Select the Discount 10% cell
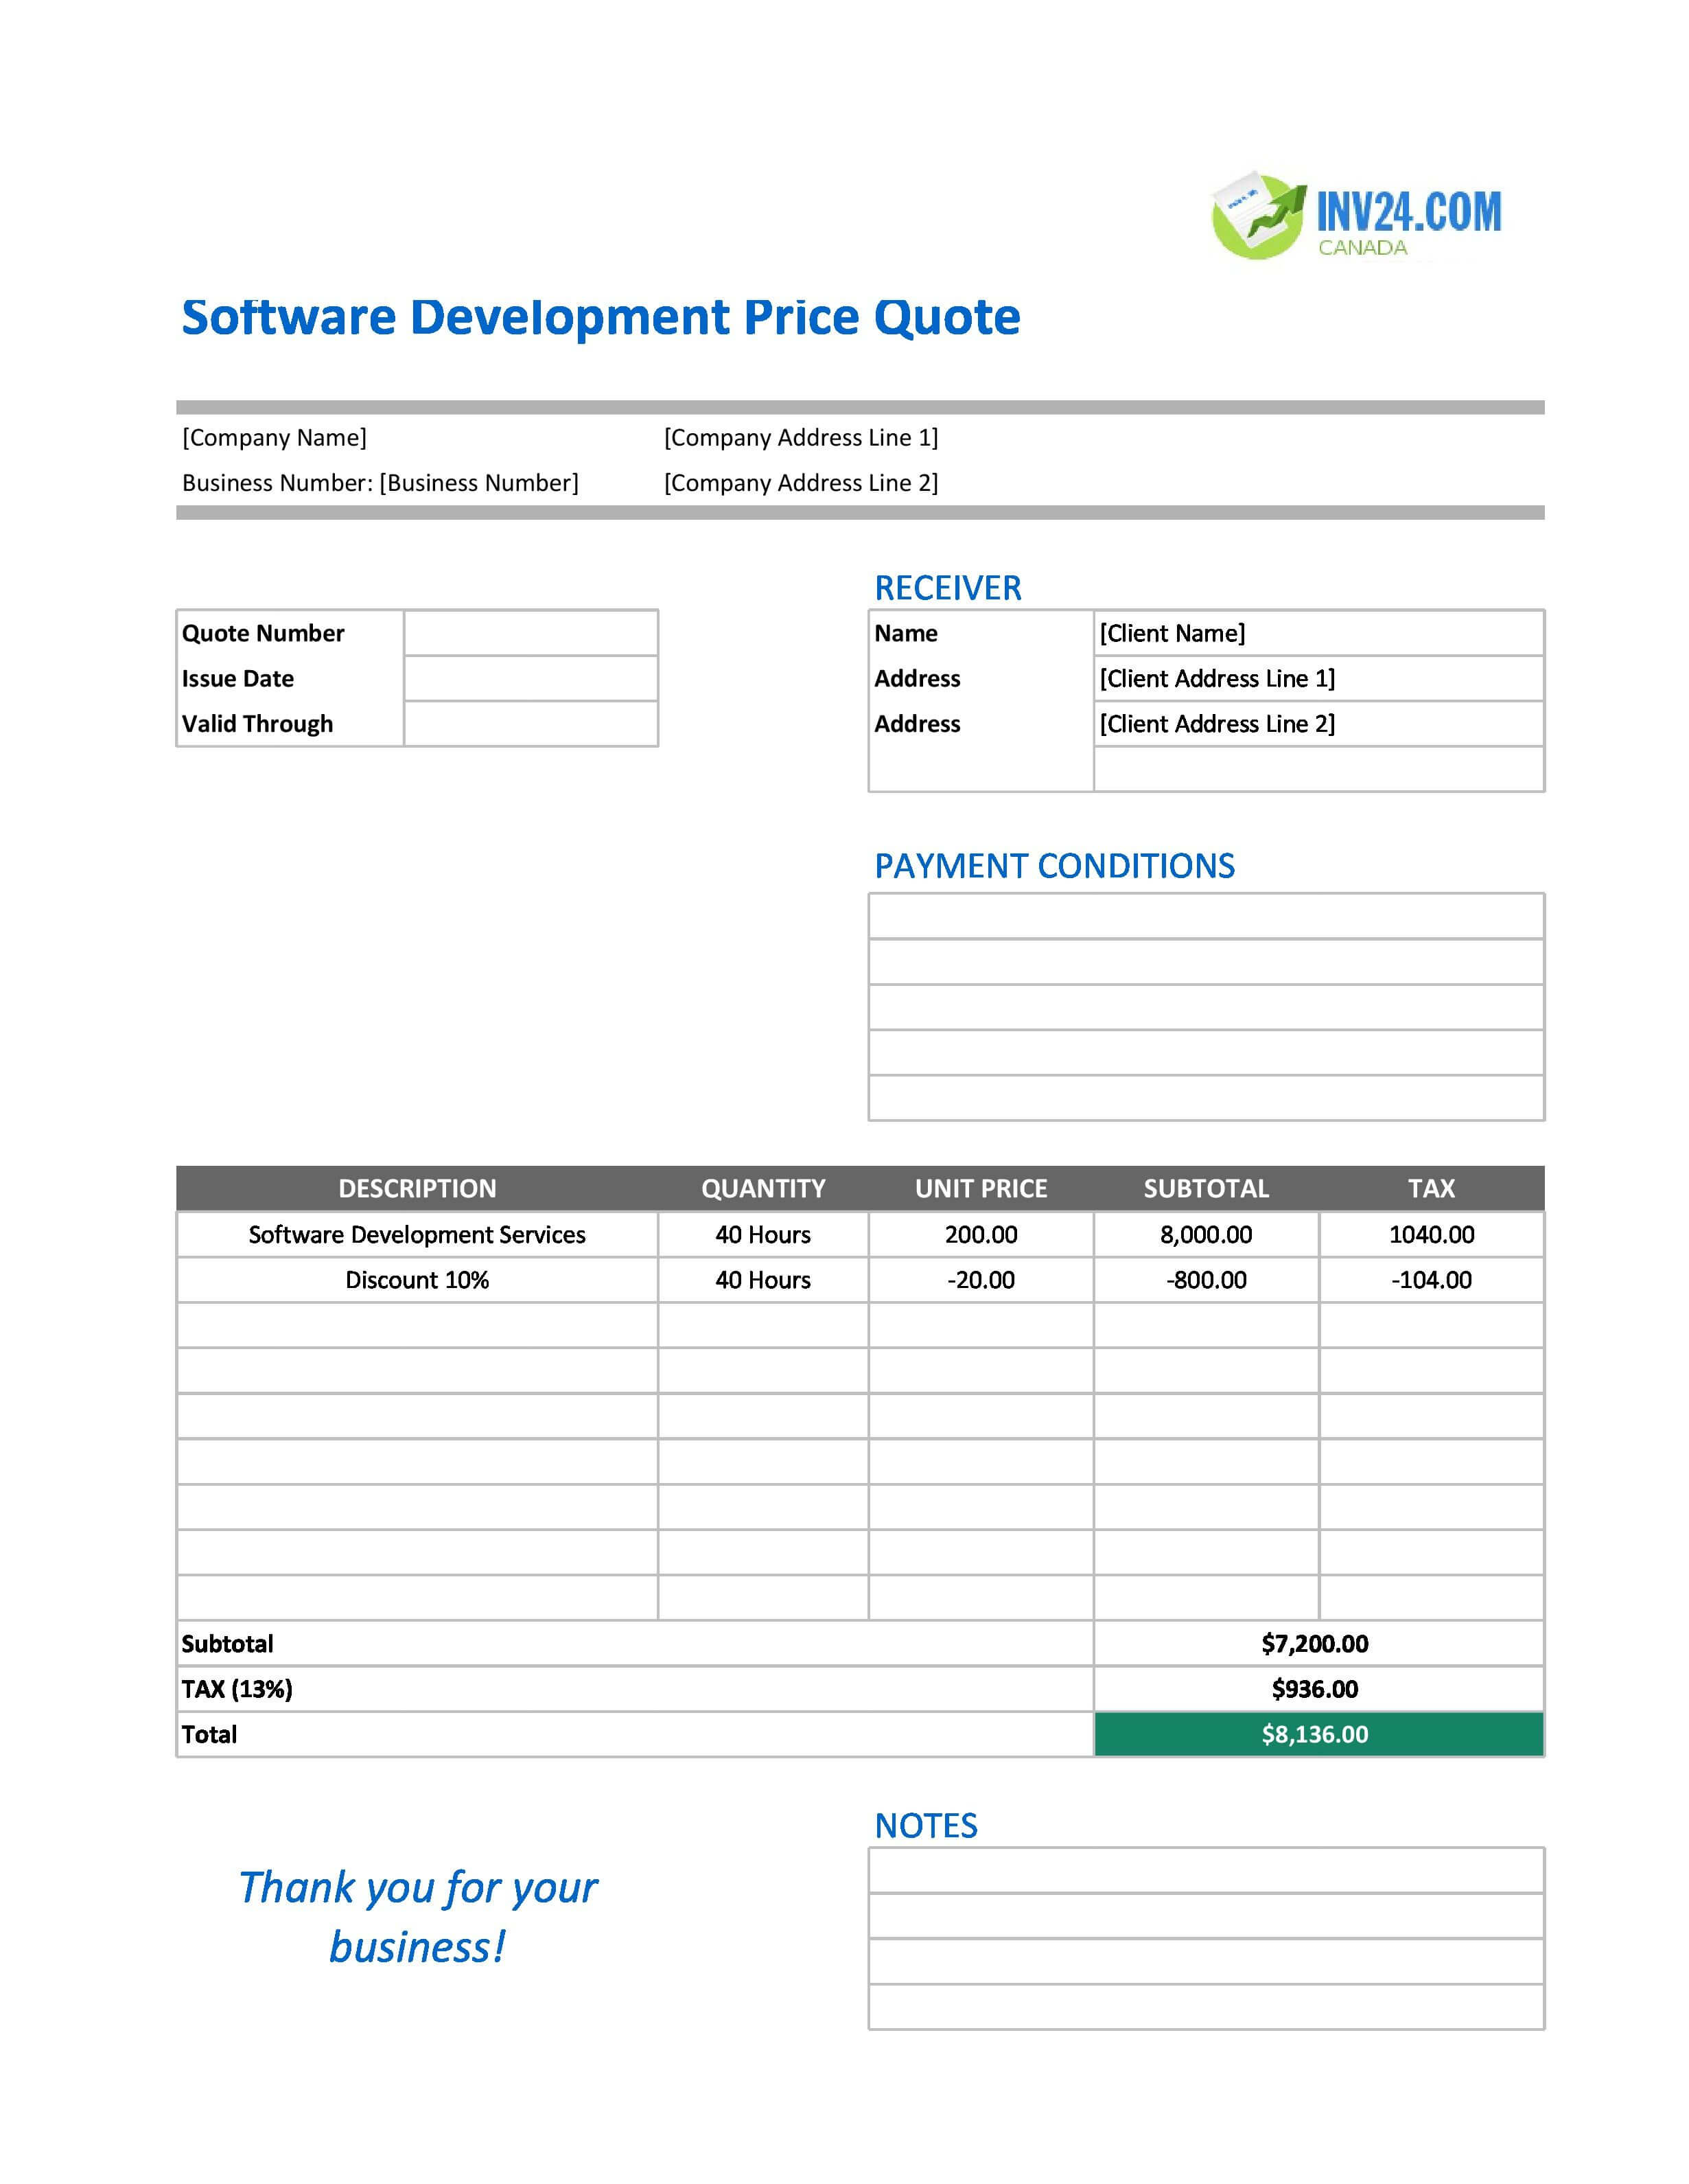Screen dimensions: 1689x2184 [417, 1280]
